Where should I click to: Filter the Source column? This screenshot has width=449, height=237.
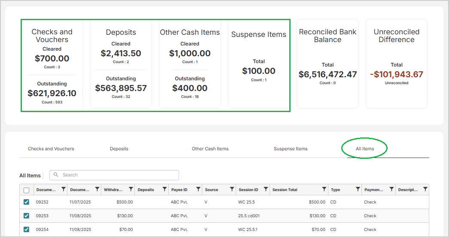pos(232,189)
